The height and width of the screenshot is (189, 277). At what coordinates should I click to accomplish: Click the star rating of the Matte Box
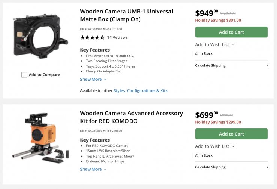[x=92, y=37]
